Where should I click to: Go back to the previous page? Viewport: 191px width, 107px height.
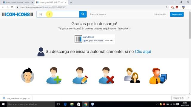pyautogui.click(x=3, y=7)
